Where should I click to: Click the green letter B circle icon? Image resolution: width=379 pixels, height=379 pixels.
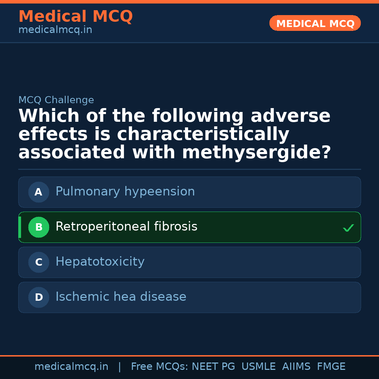39,227
